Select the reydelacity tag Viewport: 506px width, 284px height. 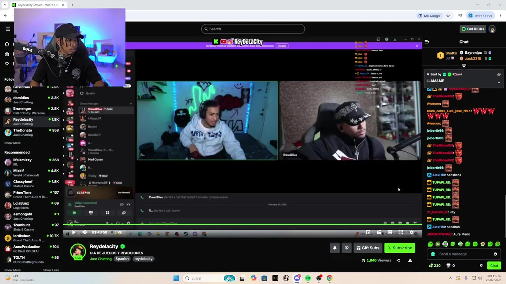click(143, 259)
